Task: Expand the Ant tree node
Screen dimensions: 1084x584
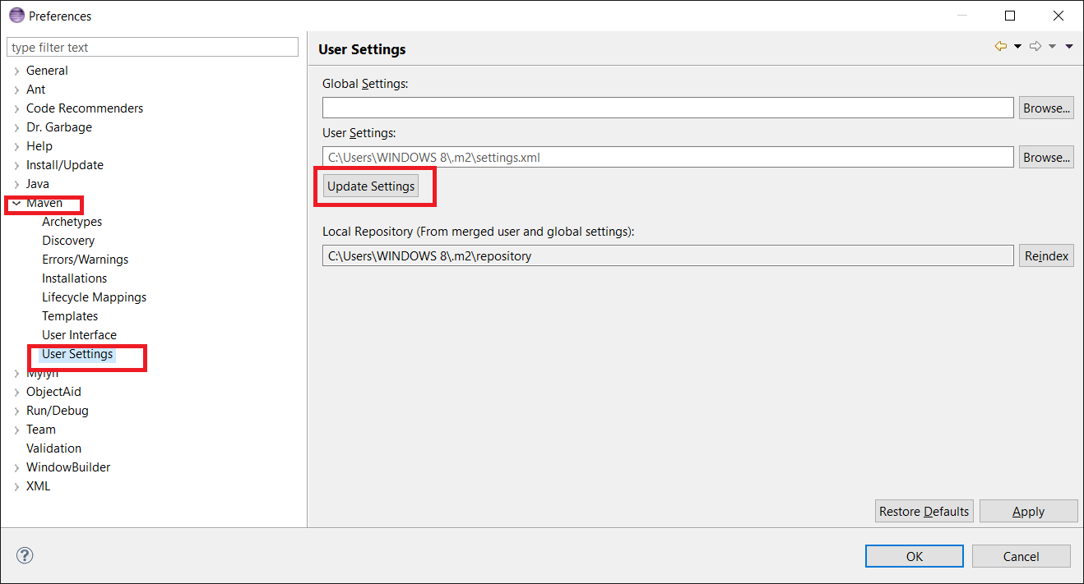Action: click(x=16, y=90)
